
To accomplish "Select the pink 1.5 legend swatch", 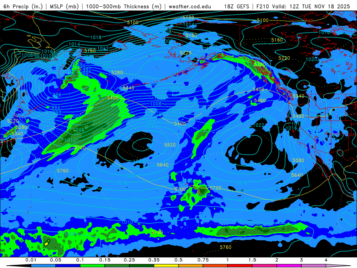I will tap(265, 266).
